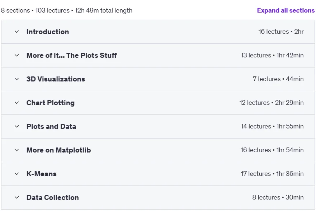Viewport: 316px width, 211px height.
Task: Select the More on Matplotlib title
Action: (58, 150)
